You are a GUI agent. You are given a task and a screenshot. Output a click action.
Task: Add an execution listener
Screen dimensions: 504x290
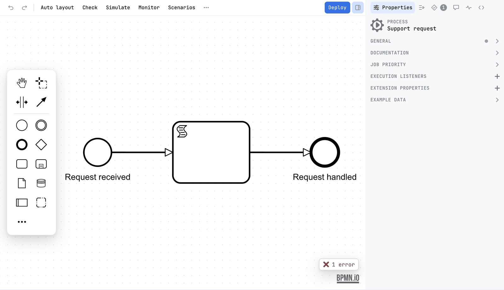click(x=497, y=77)
